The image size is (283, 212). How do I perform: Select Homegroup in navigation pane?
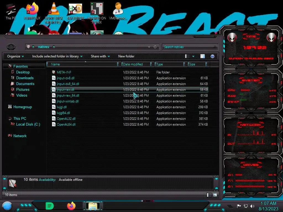(x=23, y=107)
